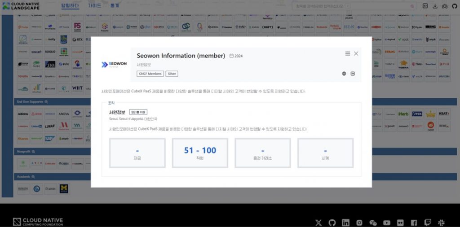Click the image icon beside the globe
460x227 pixels.
pos(353,74)
